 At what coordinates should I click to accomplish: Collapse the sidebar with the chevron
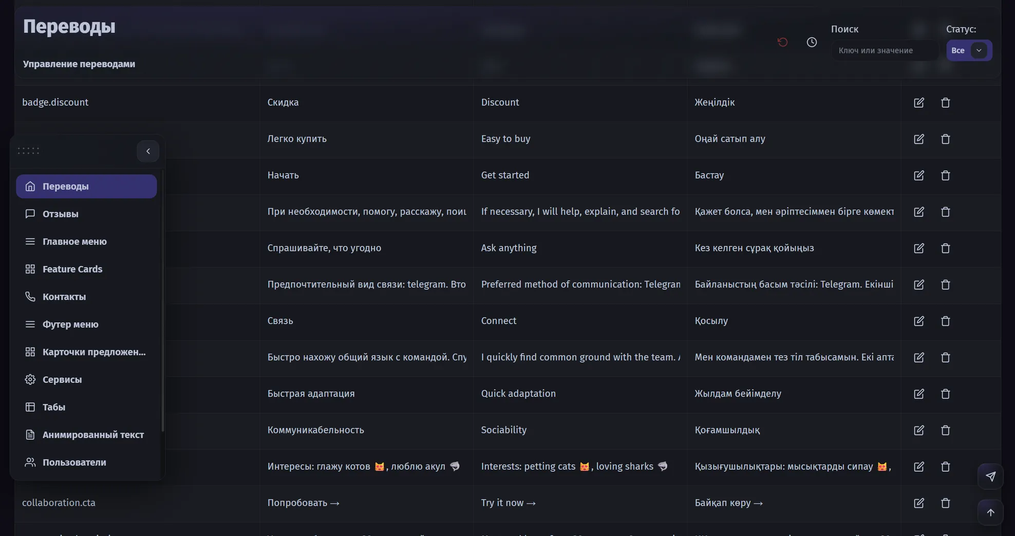tap(148, 151)
